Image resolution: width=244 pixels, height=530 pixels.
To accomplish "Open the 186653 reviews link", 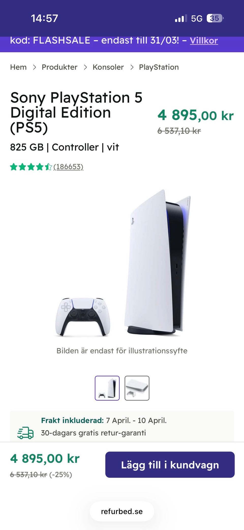I will click(68, 167).
